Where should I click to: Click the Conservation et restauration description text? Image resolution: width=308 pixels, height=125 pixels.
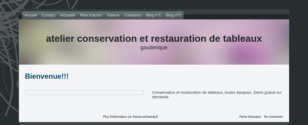[217, 95]
